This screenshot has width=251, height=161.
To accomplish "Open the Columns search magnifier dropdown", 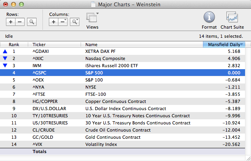I will [75, 22].
